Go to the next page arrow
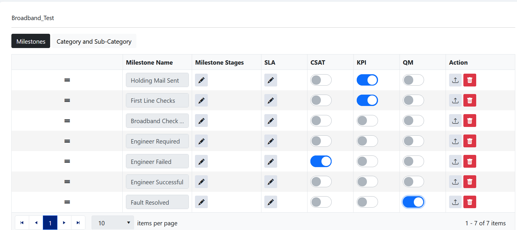The image size is (517, 230). pyautogui.click(x=64, y=223)
